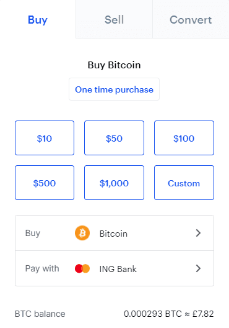
Task: Select the Bitcoin asset name text
Action: 113,234
